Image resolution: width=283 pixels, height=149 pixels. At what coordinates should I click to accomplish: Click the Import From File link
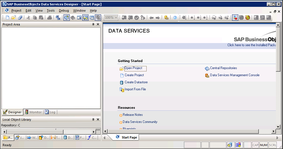(135, 89)
